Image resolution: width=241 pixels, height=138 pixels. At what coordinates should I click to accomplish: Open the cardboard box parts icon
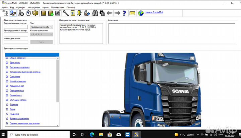click(x=35, y=13)
